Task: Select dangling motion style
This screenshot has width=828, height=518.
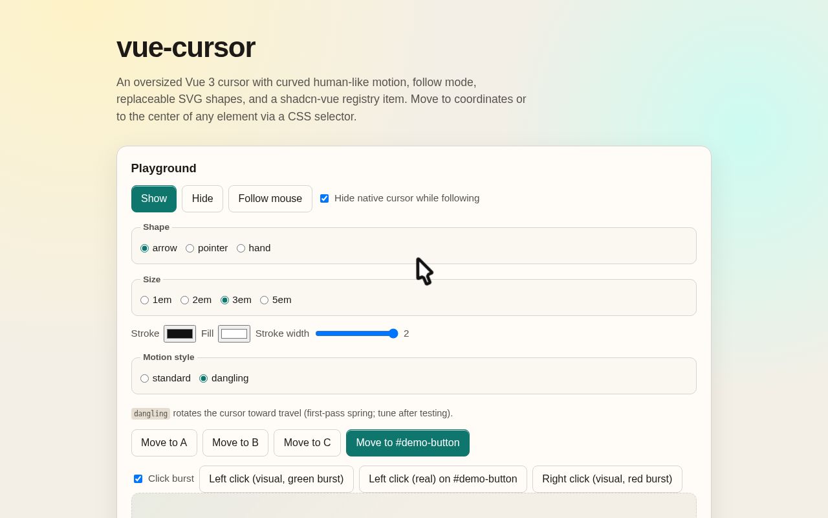Action: (x=203, y=378)
